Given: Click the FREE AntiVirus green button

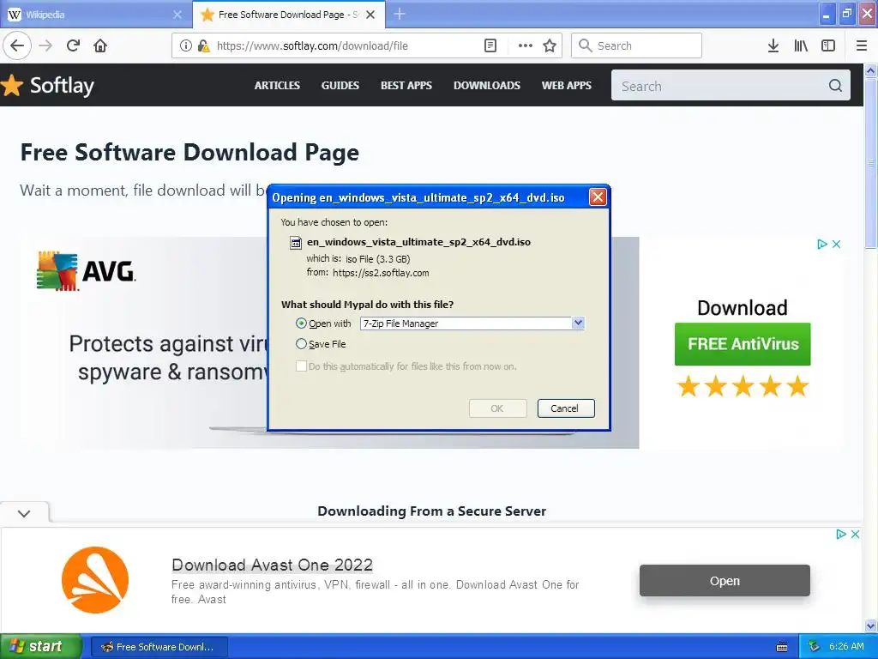Looking at the screenshot, I should pyautogui.click(x=743, y=344).
